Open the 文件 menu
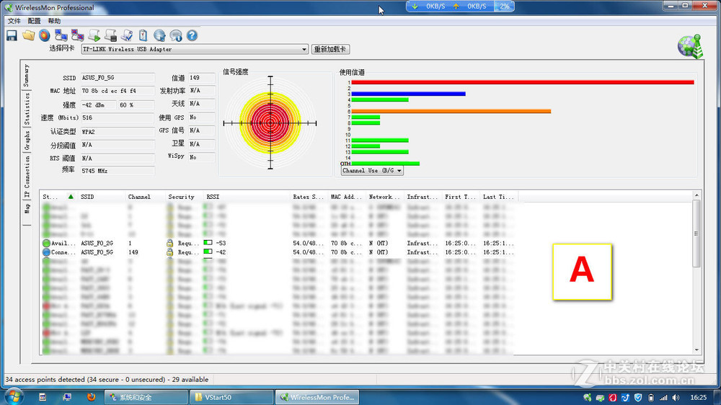Screen dimensions: 721x405 14,21
